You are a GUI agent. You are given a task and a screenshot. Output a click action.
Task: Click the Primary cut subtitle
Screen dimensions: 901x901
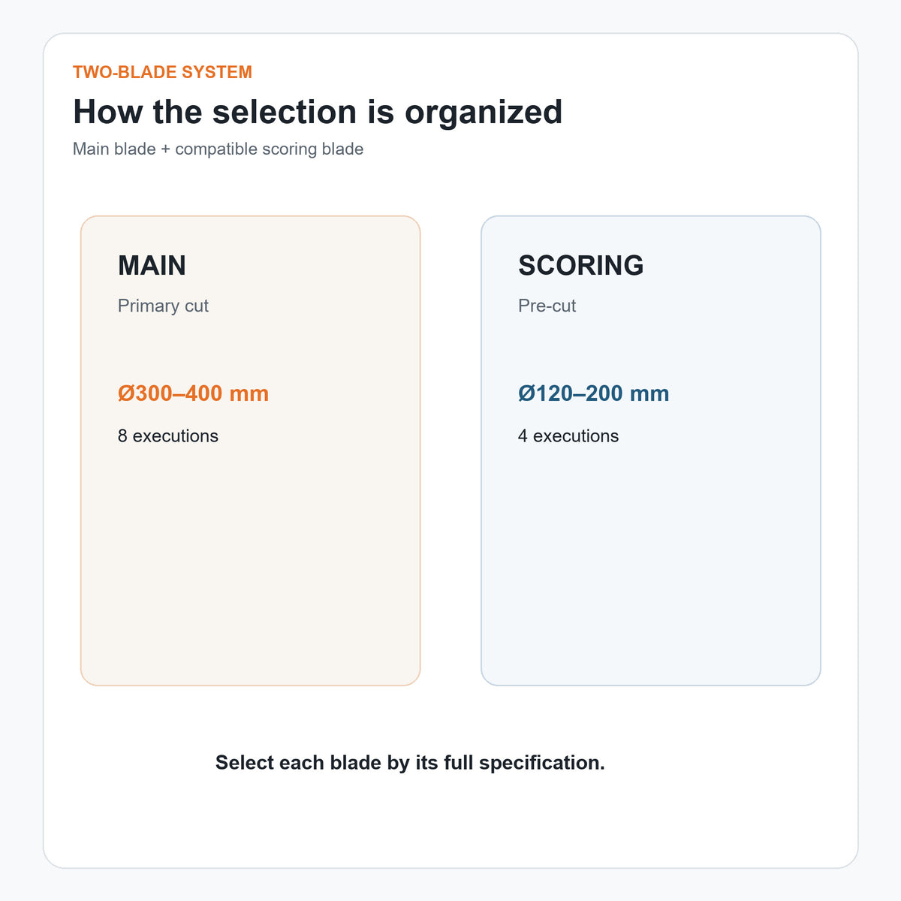coord(163,306)
